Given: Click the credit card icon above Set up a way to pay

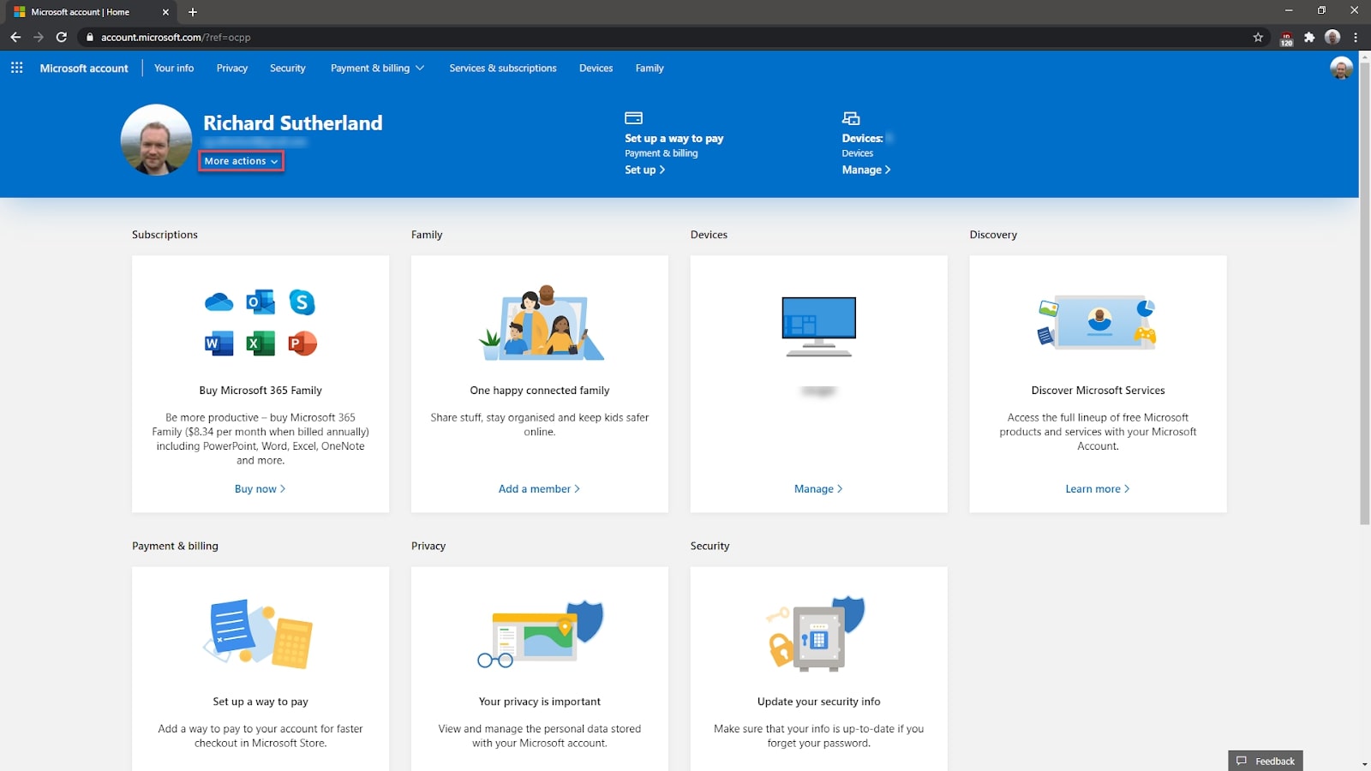Looking at the screenshot, I should pyautogui.click(x=633, y=118).
